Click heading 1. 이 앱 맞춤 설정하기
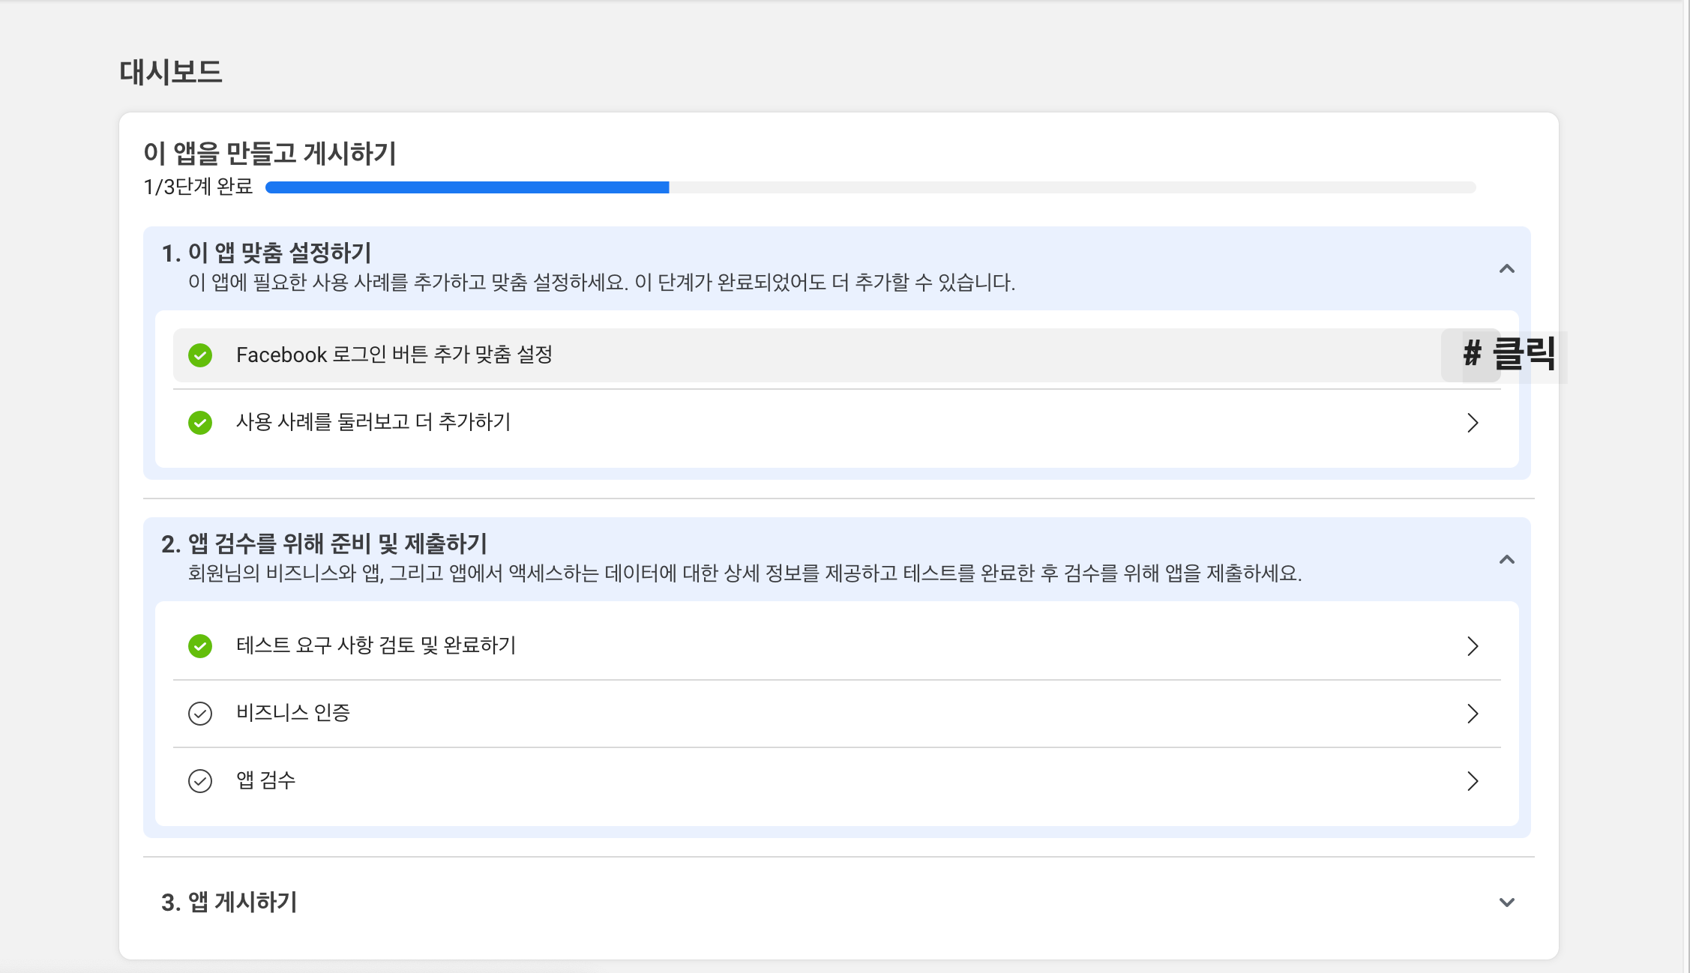Image resolution: width=1690 pixels, height=973 pixels. click(266, 253)
